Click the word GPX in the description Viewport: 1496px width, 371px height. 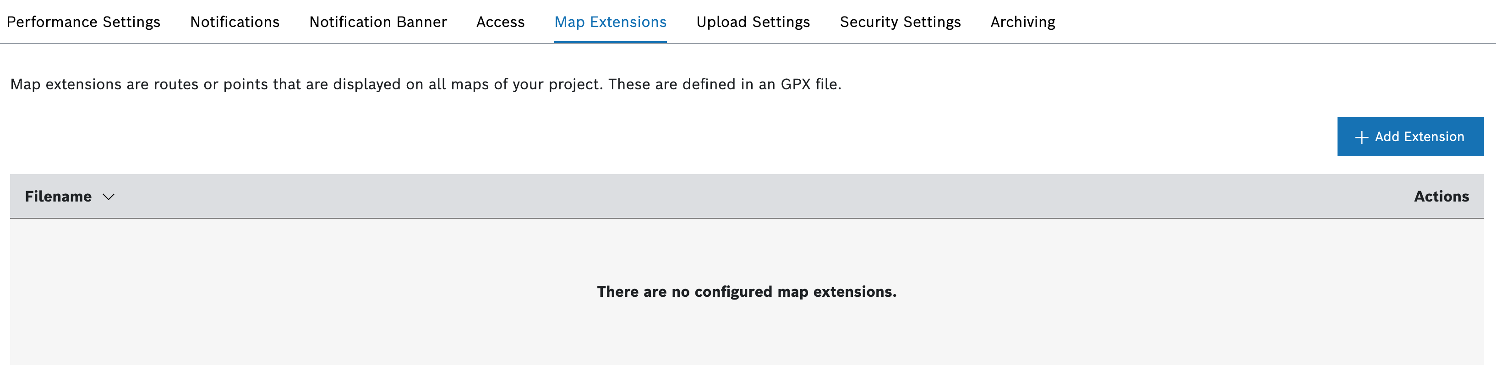795,85
